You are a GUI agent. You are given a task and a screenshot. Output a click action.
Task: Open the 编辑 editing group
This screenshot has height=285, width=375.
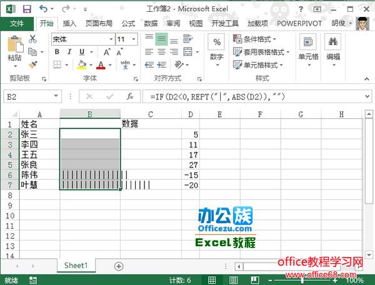click(x=333, y=50)
